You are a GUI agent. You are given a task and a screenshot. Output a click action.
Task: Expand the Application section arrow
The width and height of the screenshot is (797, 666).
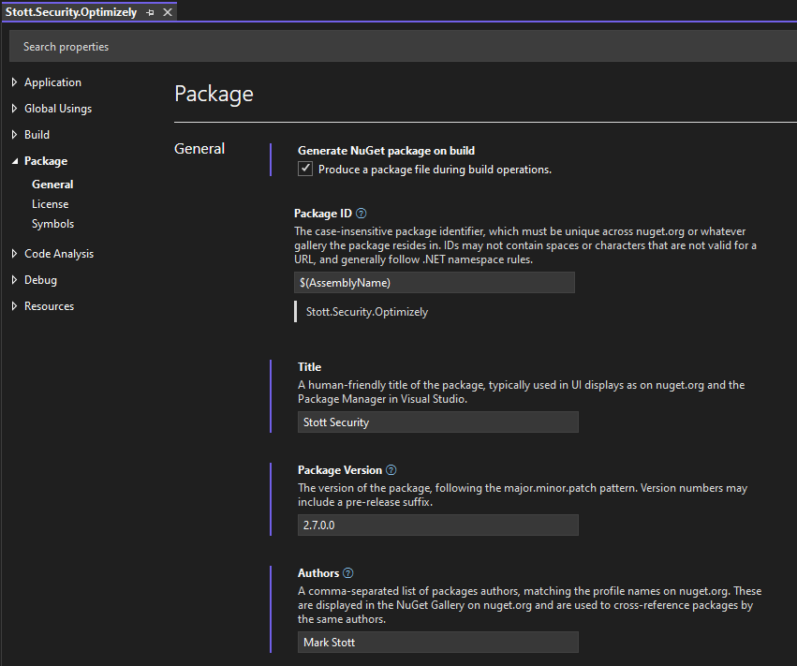click(15, 82)
